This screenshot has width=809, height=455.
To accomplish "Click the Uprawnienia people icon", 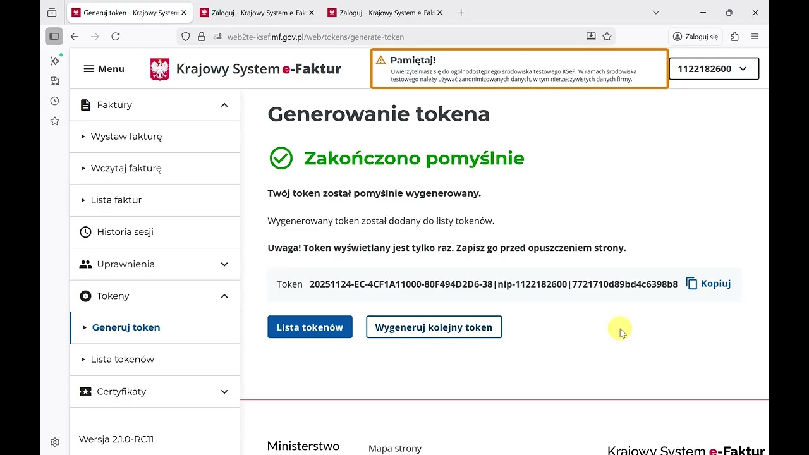I will click(85, 264).
